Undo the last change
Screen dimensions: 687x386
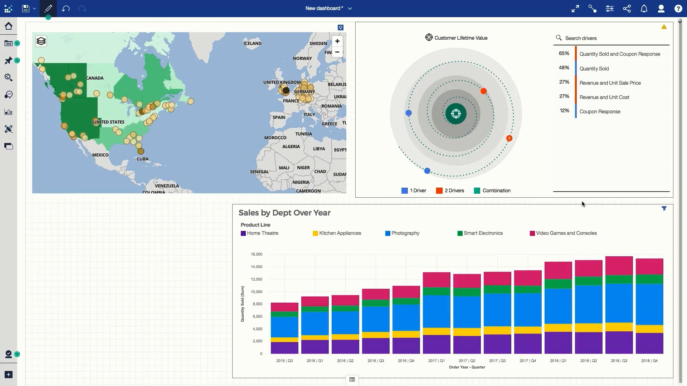pos(66,9)
